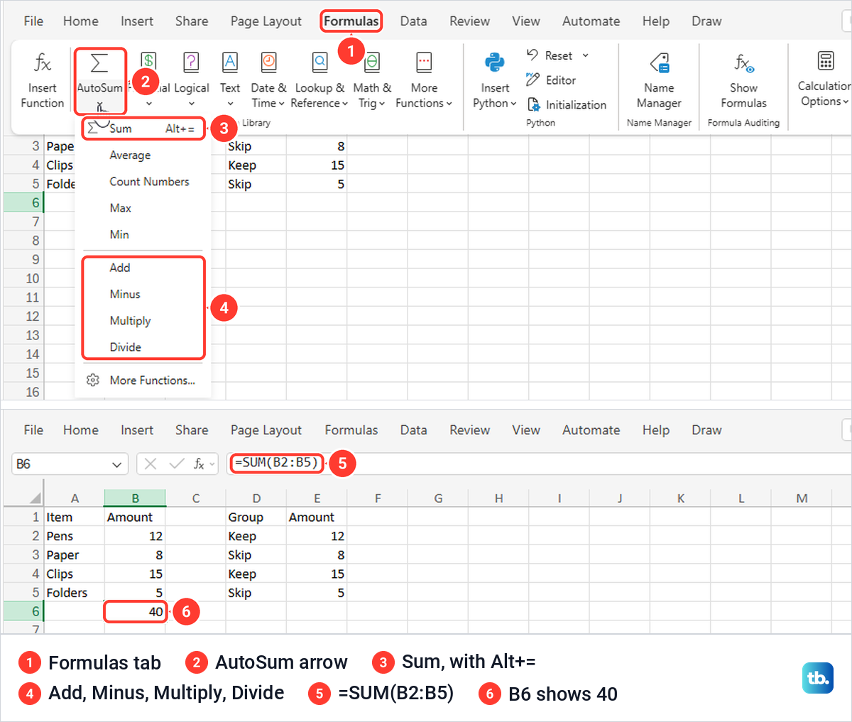Open the Draw tab in the lower ribbon
The image size is (852, 722).
coord(706,430)
